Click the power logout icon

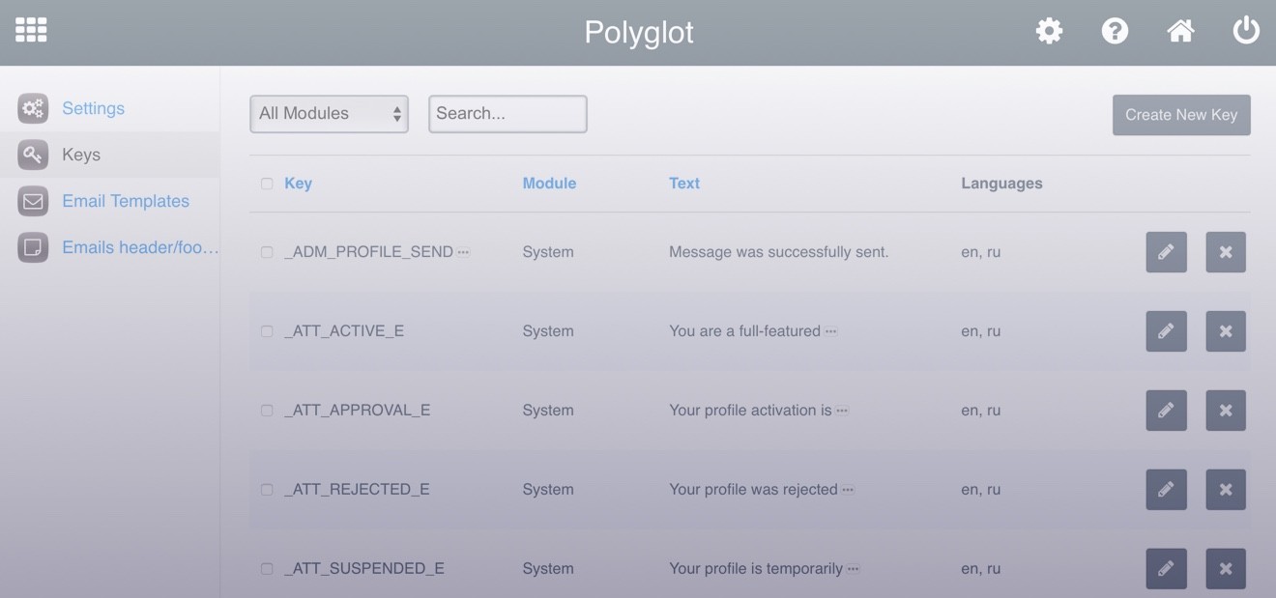[x=1246, y=31]
